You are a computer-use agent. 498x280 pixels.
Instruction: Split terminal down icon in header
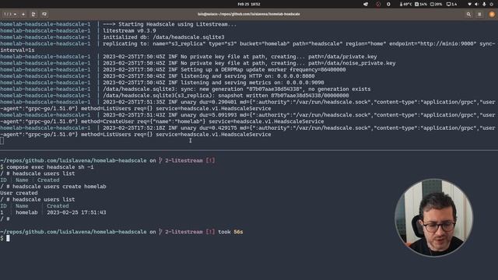(x=44, y=14)
